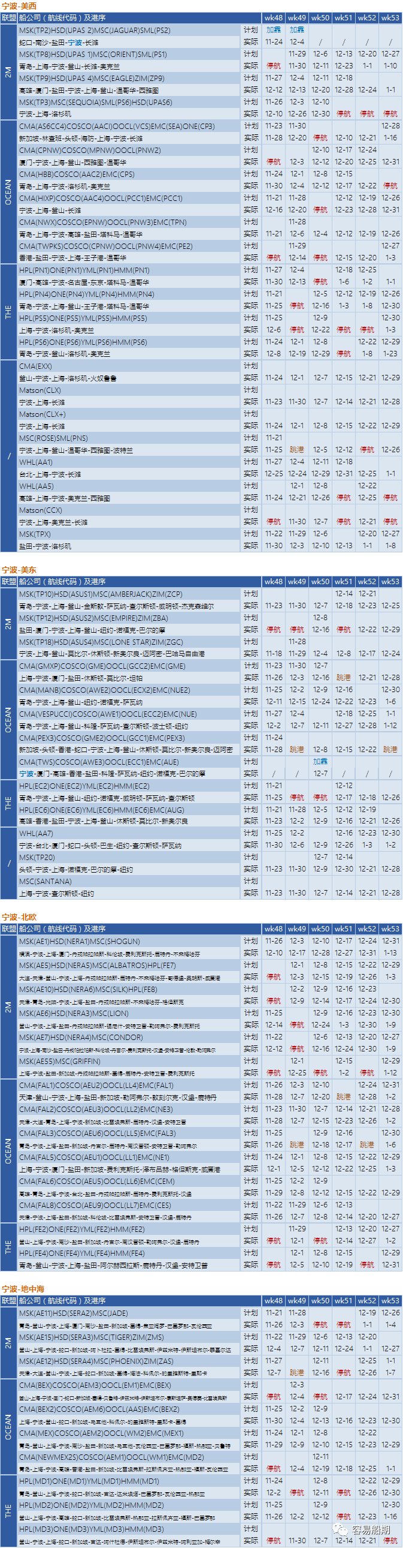Select the 宁波-地中海 section heading
This screenshot has width=403, height=1548.
pyautogui.click(x=23, y=1289)
